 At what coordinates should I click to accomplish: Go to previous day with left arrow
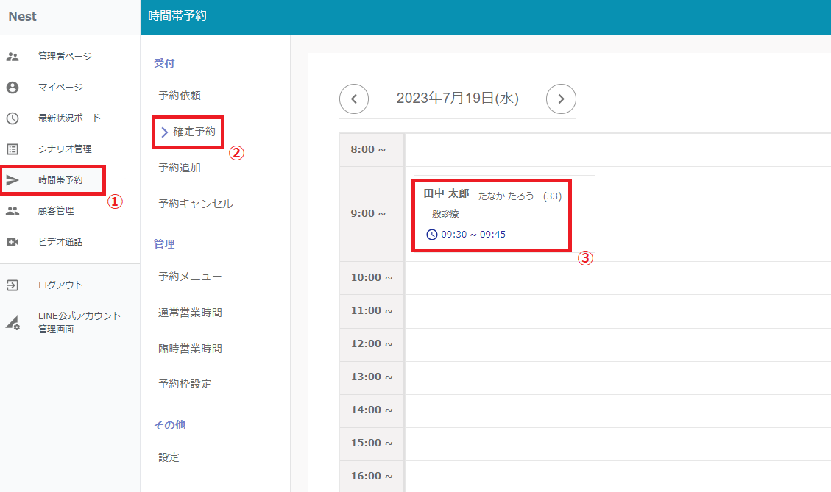pos(354,99)
